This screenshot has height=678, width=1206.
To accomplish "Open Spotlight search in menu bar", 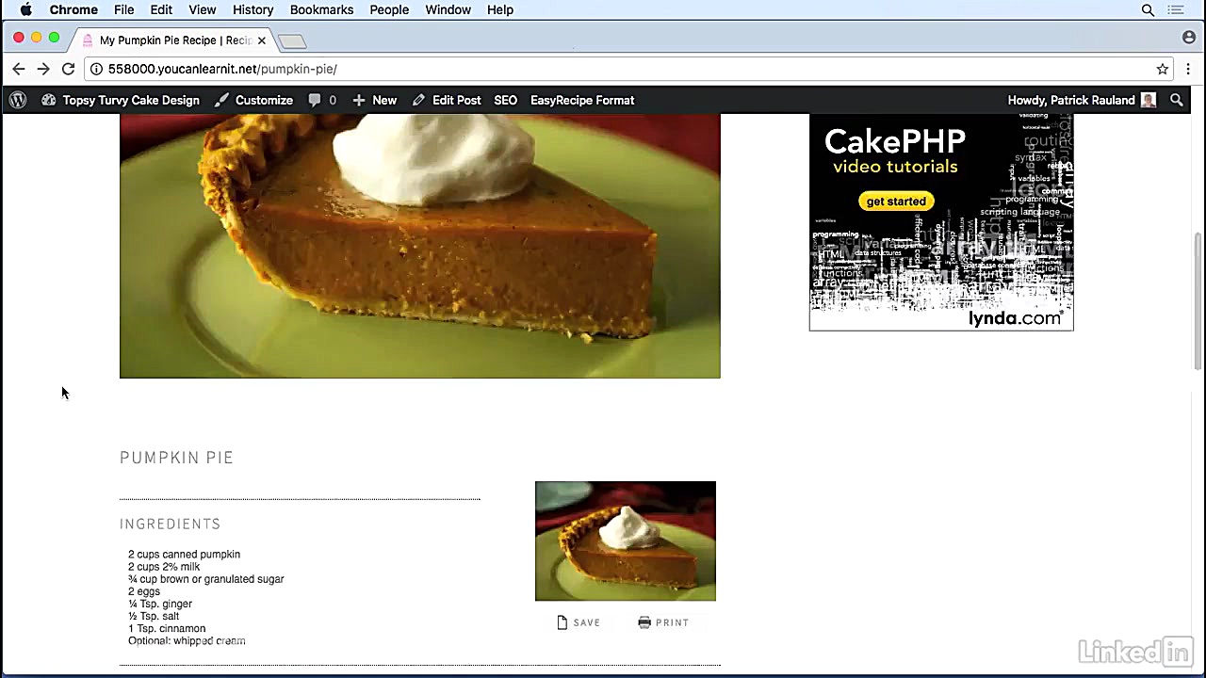I will point(1148,9).
